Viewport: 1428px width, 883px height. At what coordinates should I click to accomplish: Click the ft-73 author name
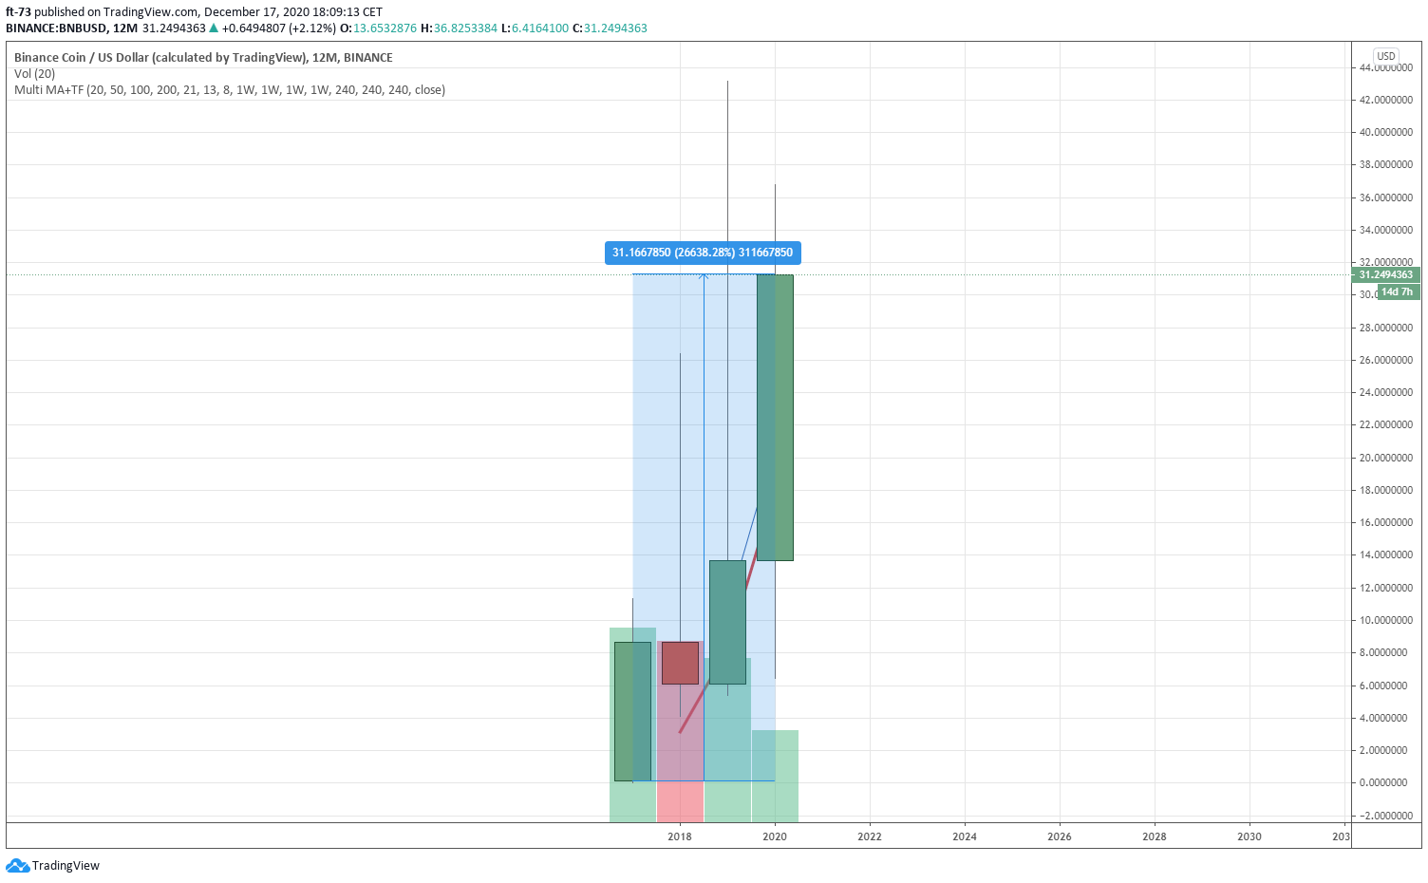[19, 11]
